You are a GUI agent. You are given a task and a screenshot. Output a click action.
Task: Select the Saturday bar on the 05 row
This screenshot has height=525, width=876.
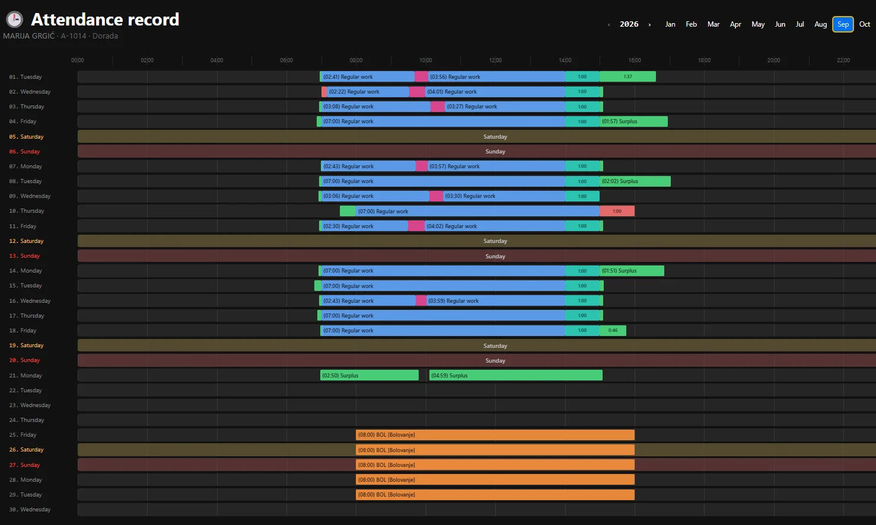tap(477, 136)
